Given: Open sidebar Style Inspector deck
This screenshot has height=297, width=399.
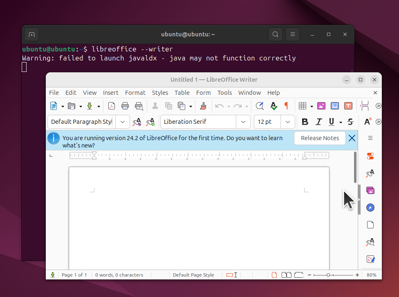Looking at the screenshot, I should 370,242.
